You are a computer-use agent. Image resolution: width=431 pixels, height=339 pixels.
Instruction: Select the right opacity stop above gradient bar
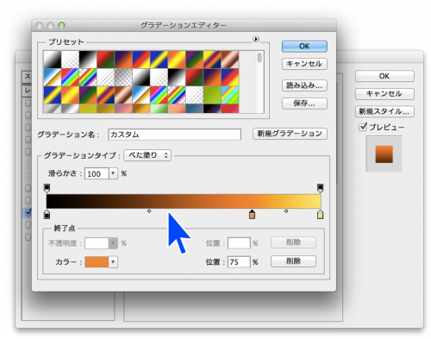(x=320, y=188)
